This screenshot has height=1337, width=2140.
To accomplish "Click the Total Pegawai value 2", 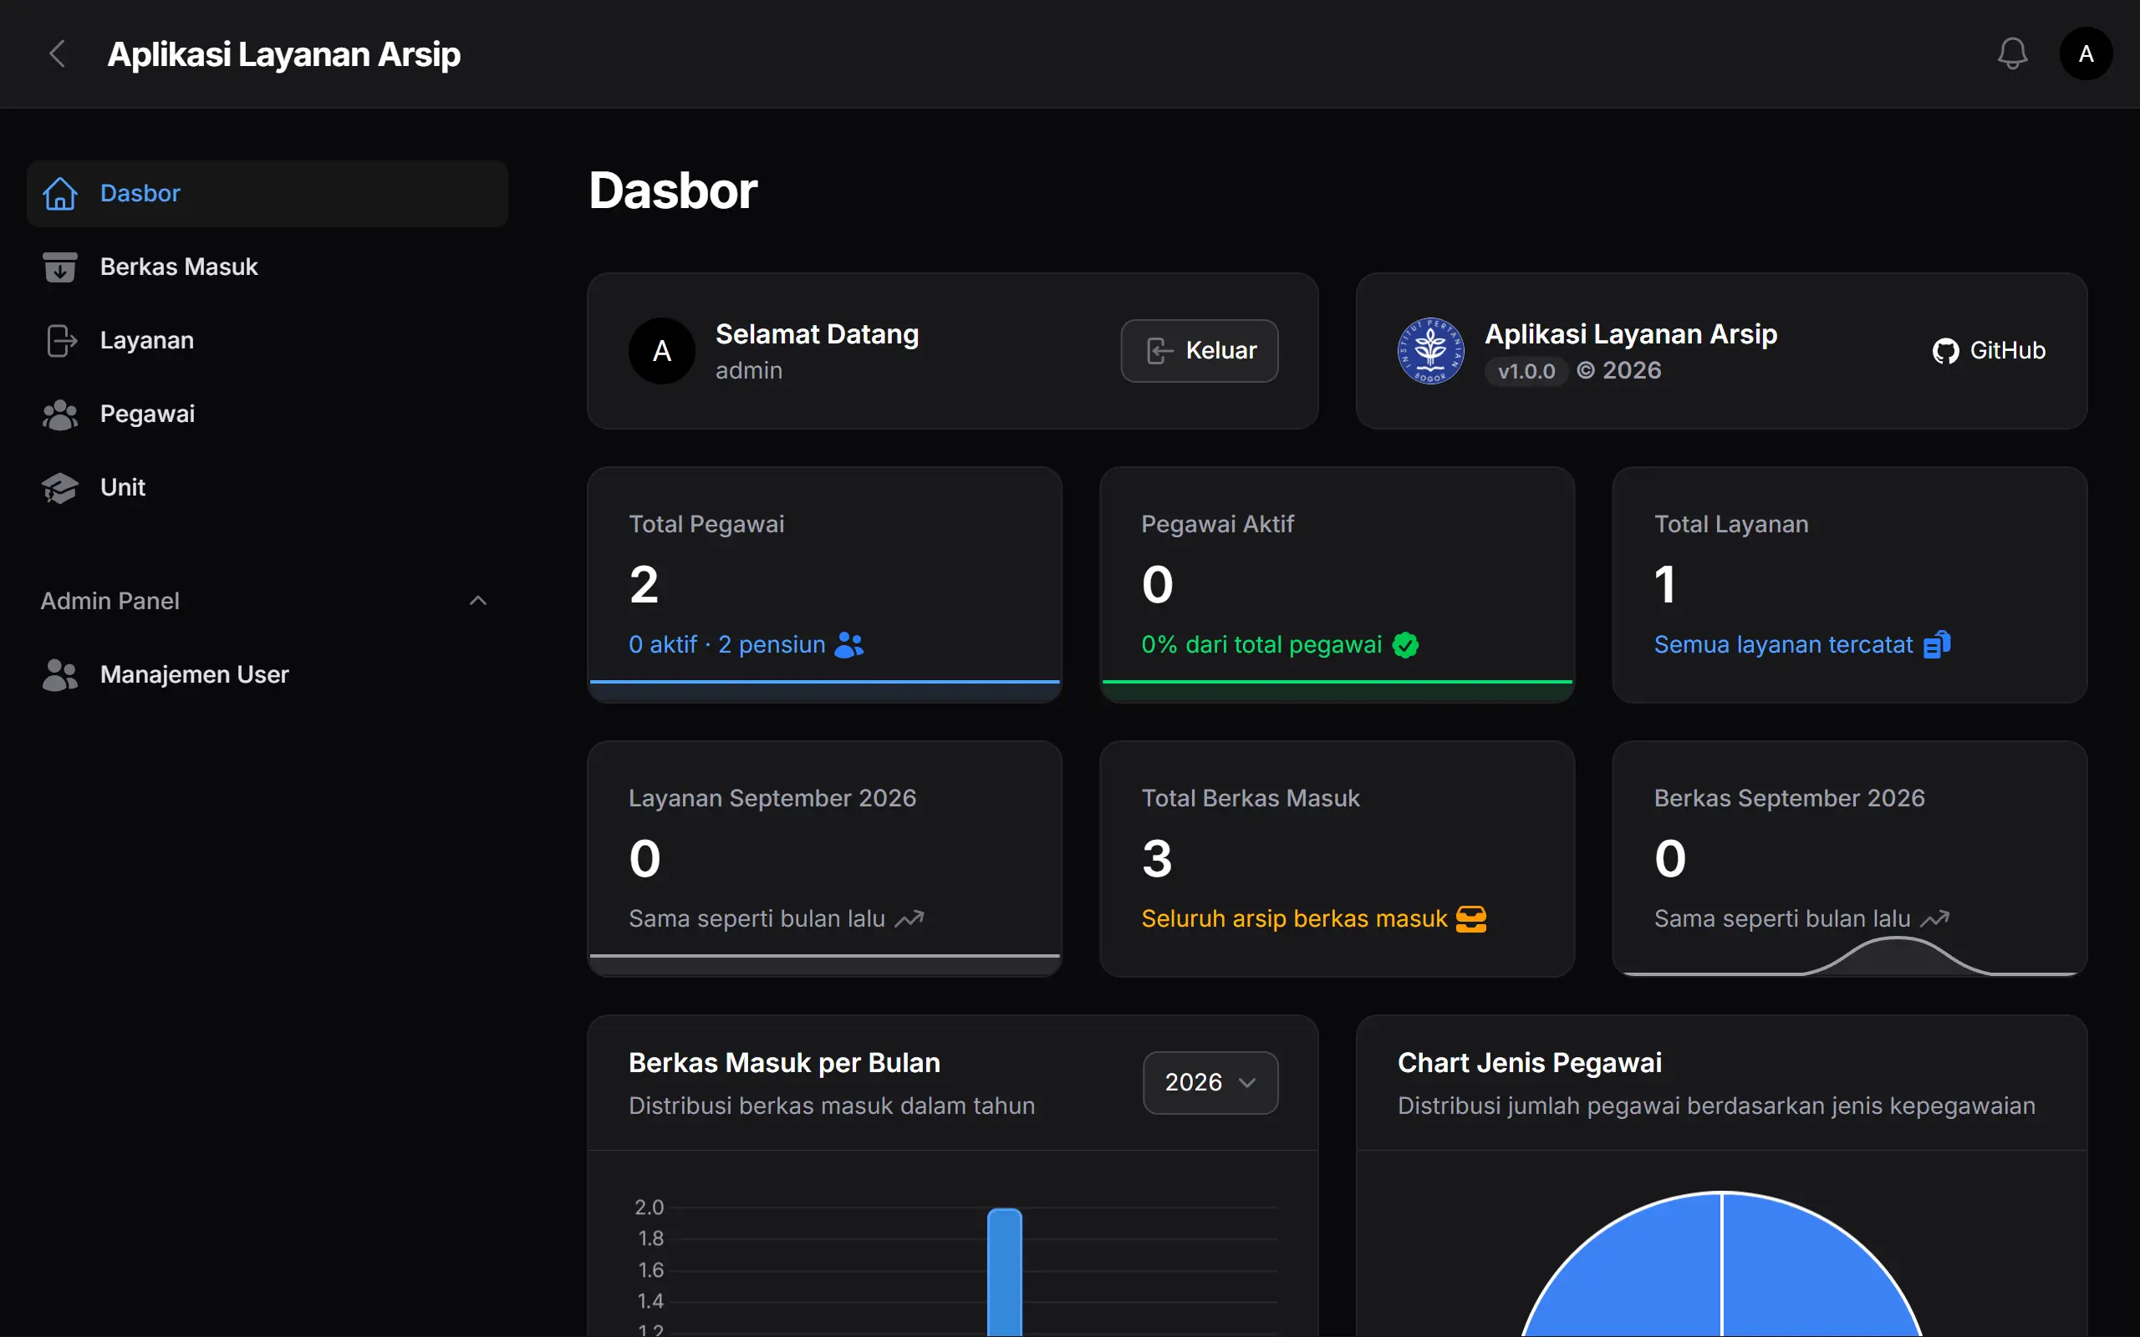I will tap(644, 584).
